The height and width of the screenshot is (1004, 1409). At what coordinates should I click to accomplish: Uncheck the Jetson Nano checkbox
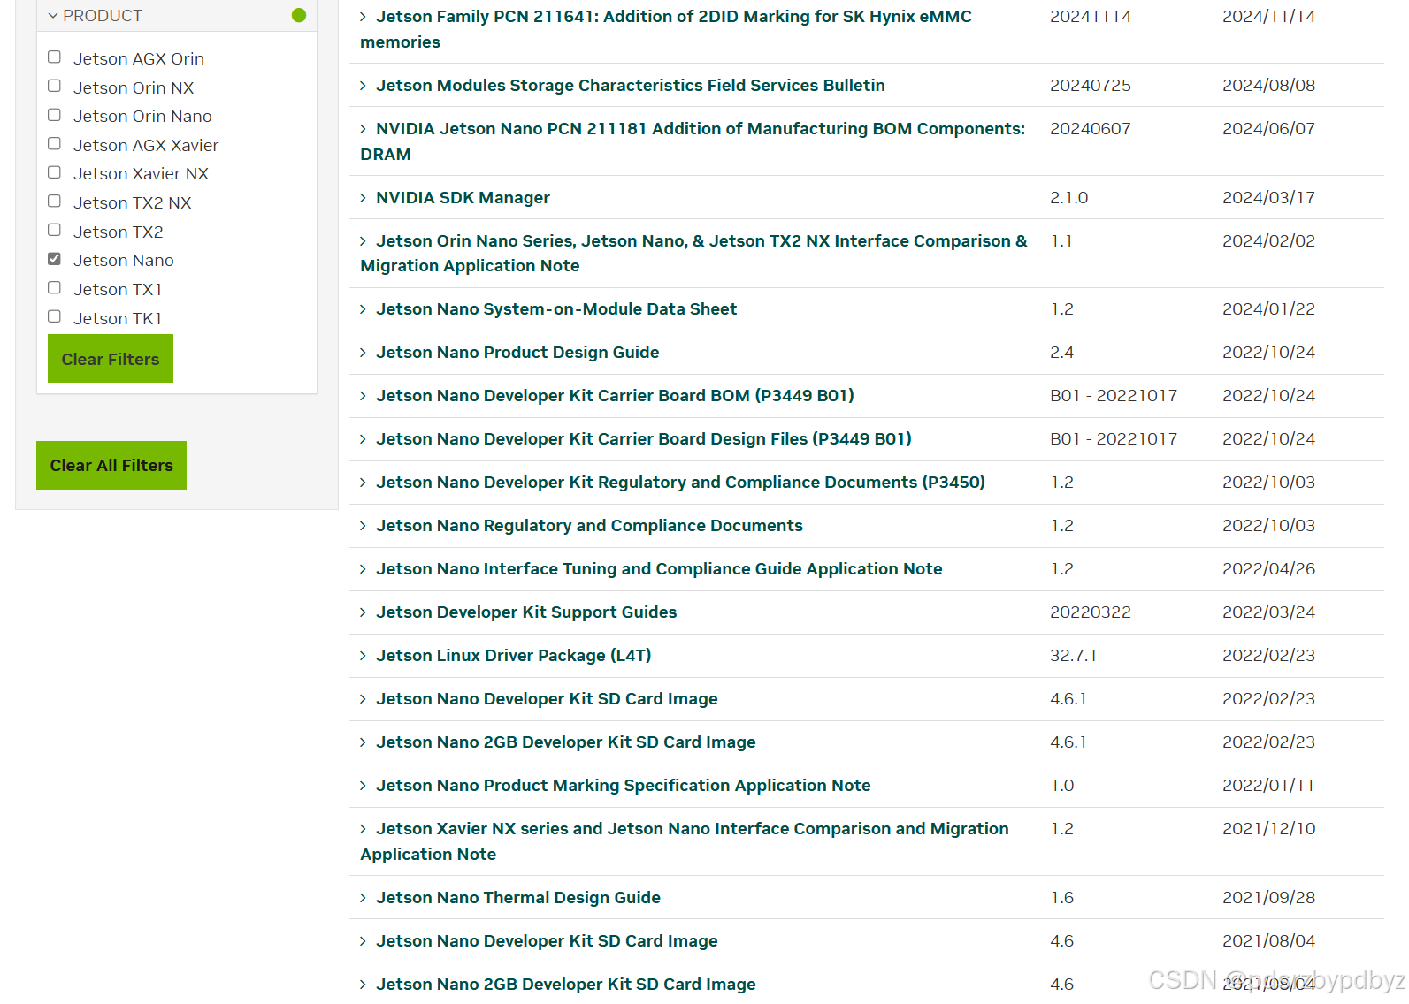(54, 259)
